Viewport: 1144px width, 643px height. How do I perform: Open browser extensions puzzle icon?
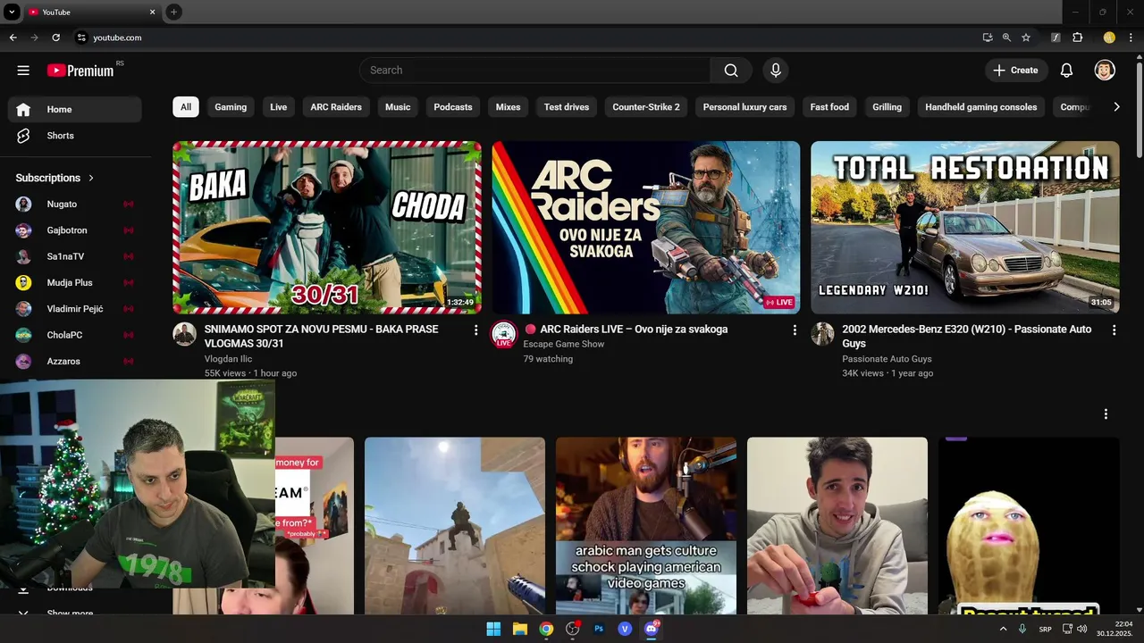click(x=1077, y=38)
